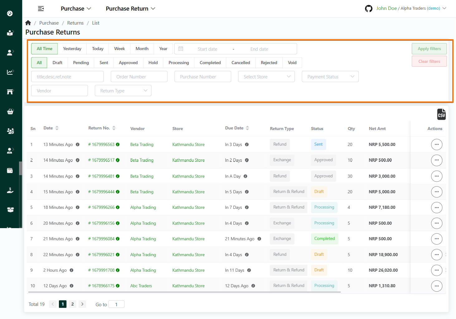Filter status by Pending
Image resolution: width=456 pixels, height=319 pixels.
point(81,63)
